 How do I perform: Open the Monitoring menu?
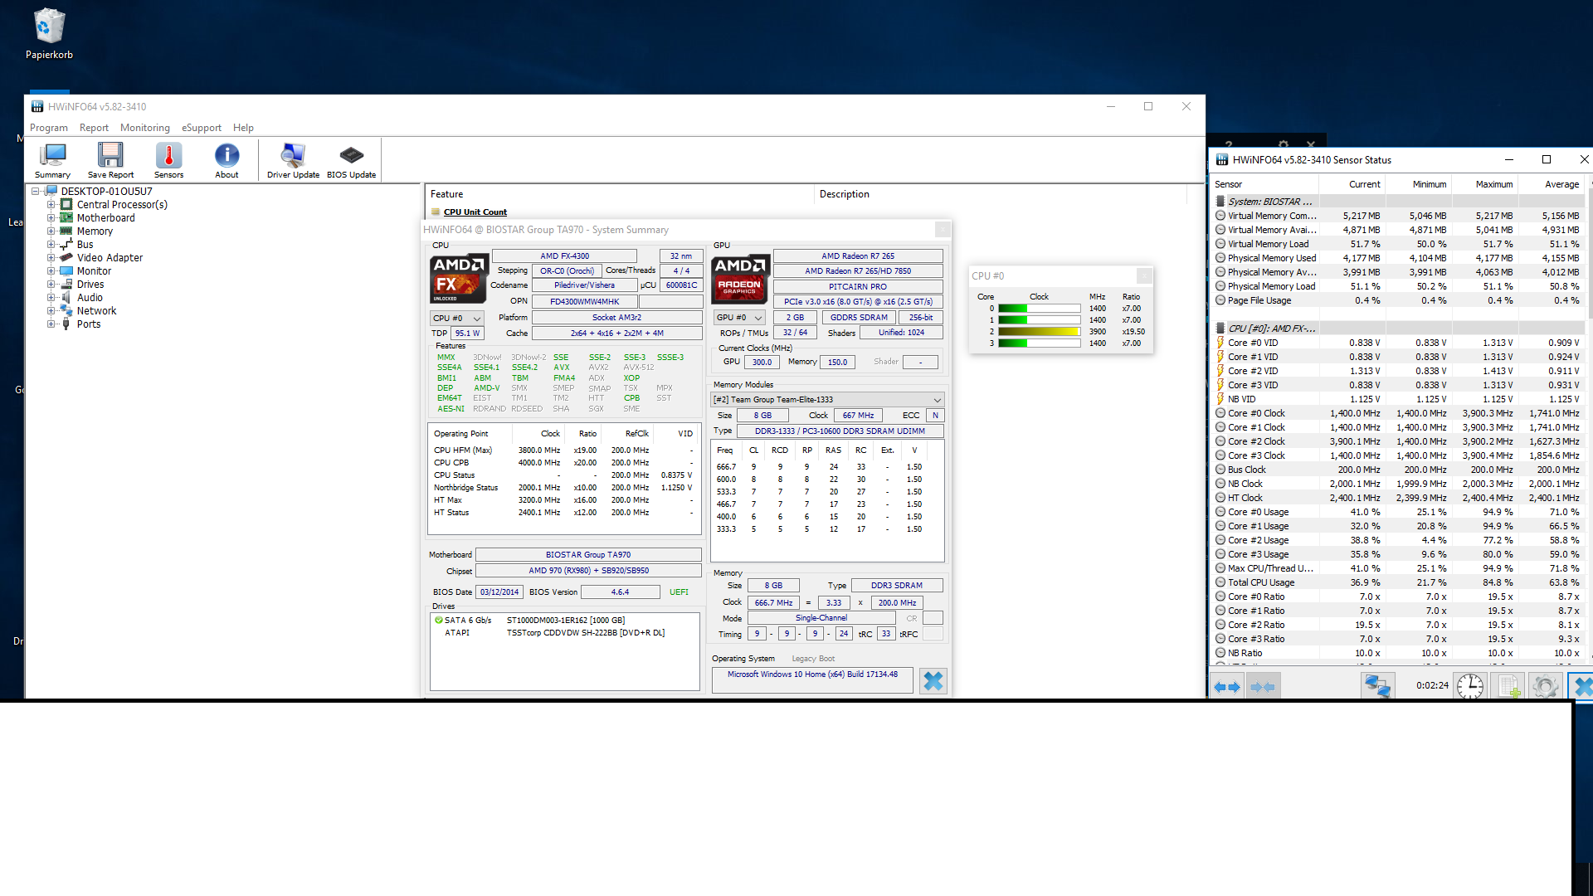[144, 128]
